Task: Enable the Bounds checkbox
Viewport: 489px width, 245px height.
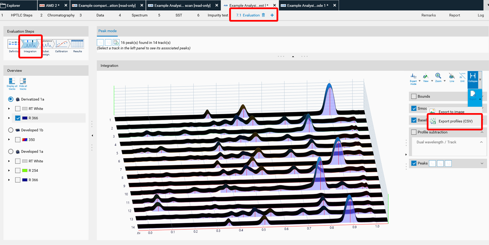Action: point(414,96)
